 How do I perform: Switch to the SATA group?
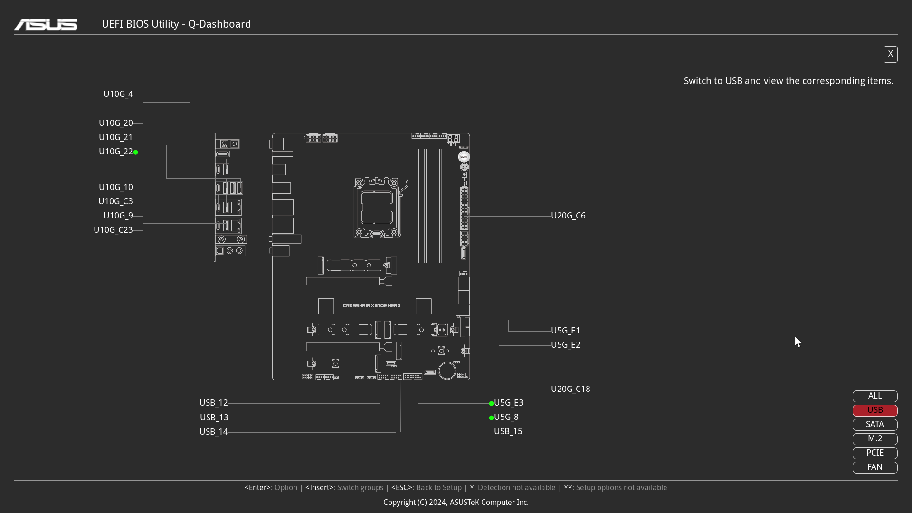click(874, 425)
